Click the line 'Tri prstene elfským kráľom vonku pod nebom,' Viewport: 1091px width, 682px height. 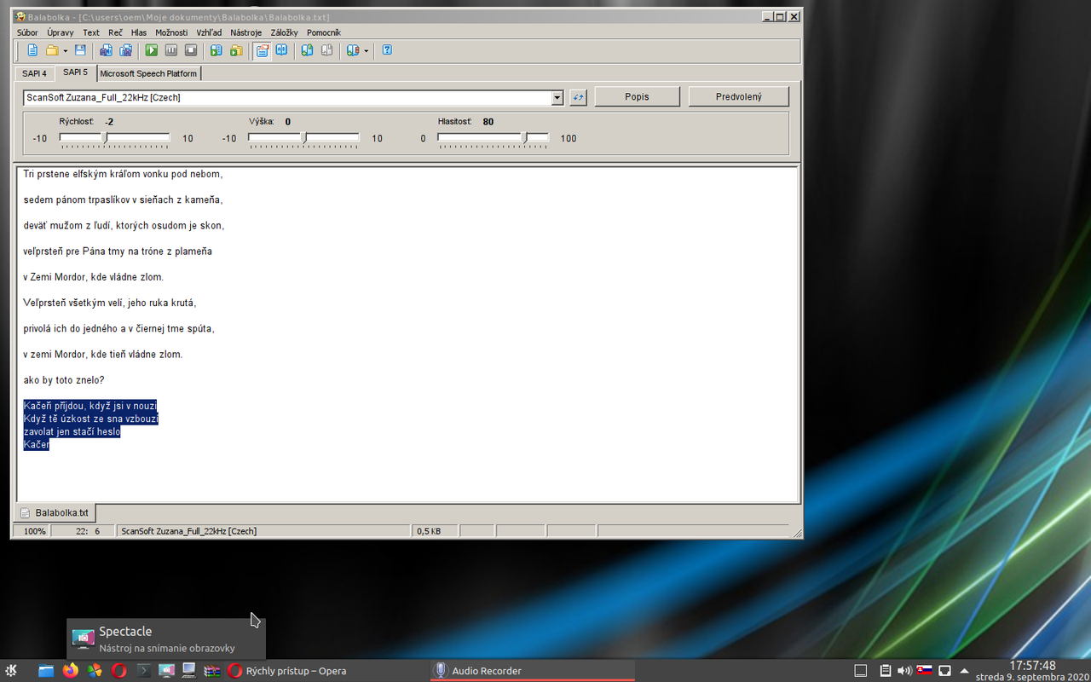coord(123,174)
